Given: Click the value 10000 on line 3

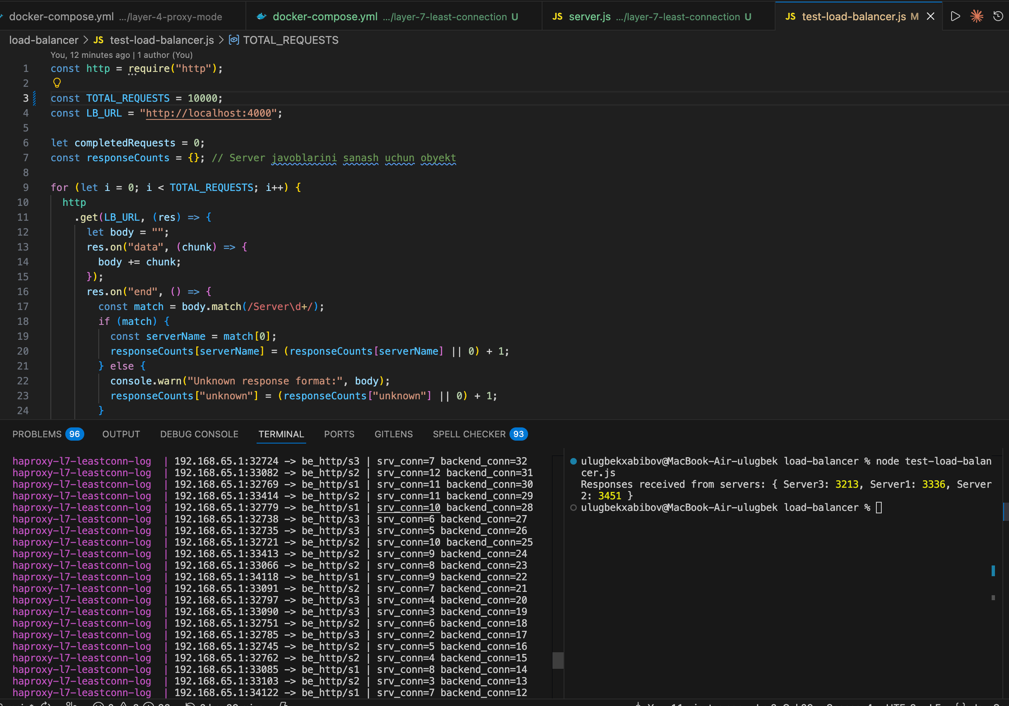Looking at the screenshot, I should click(202, 98).
